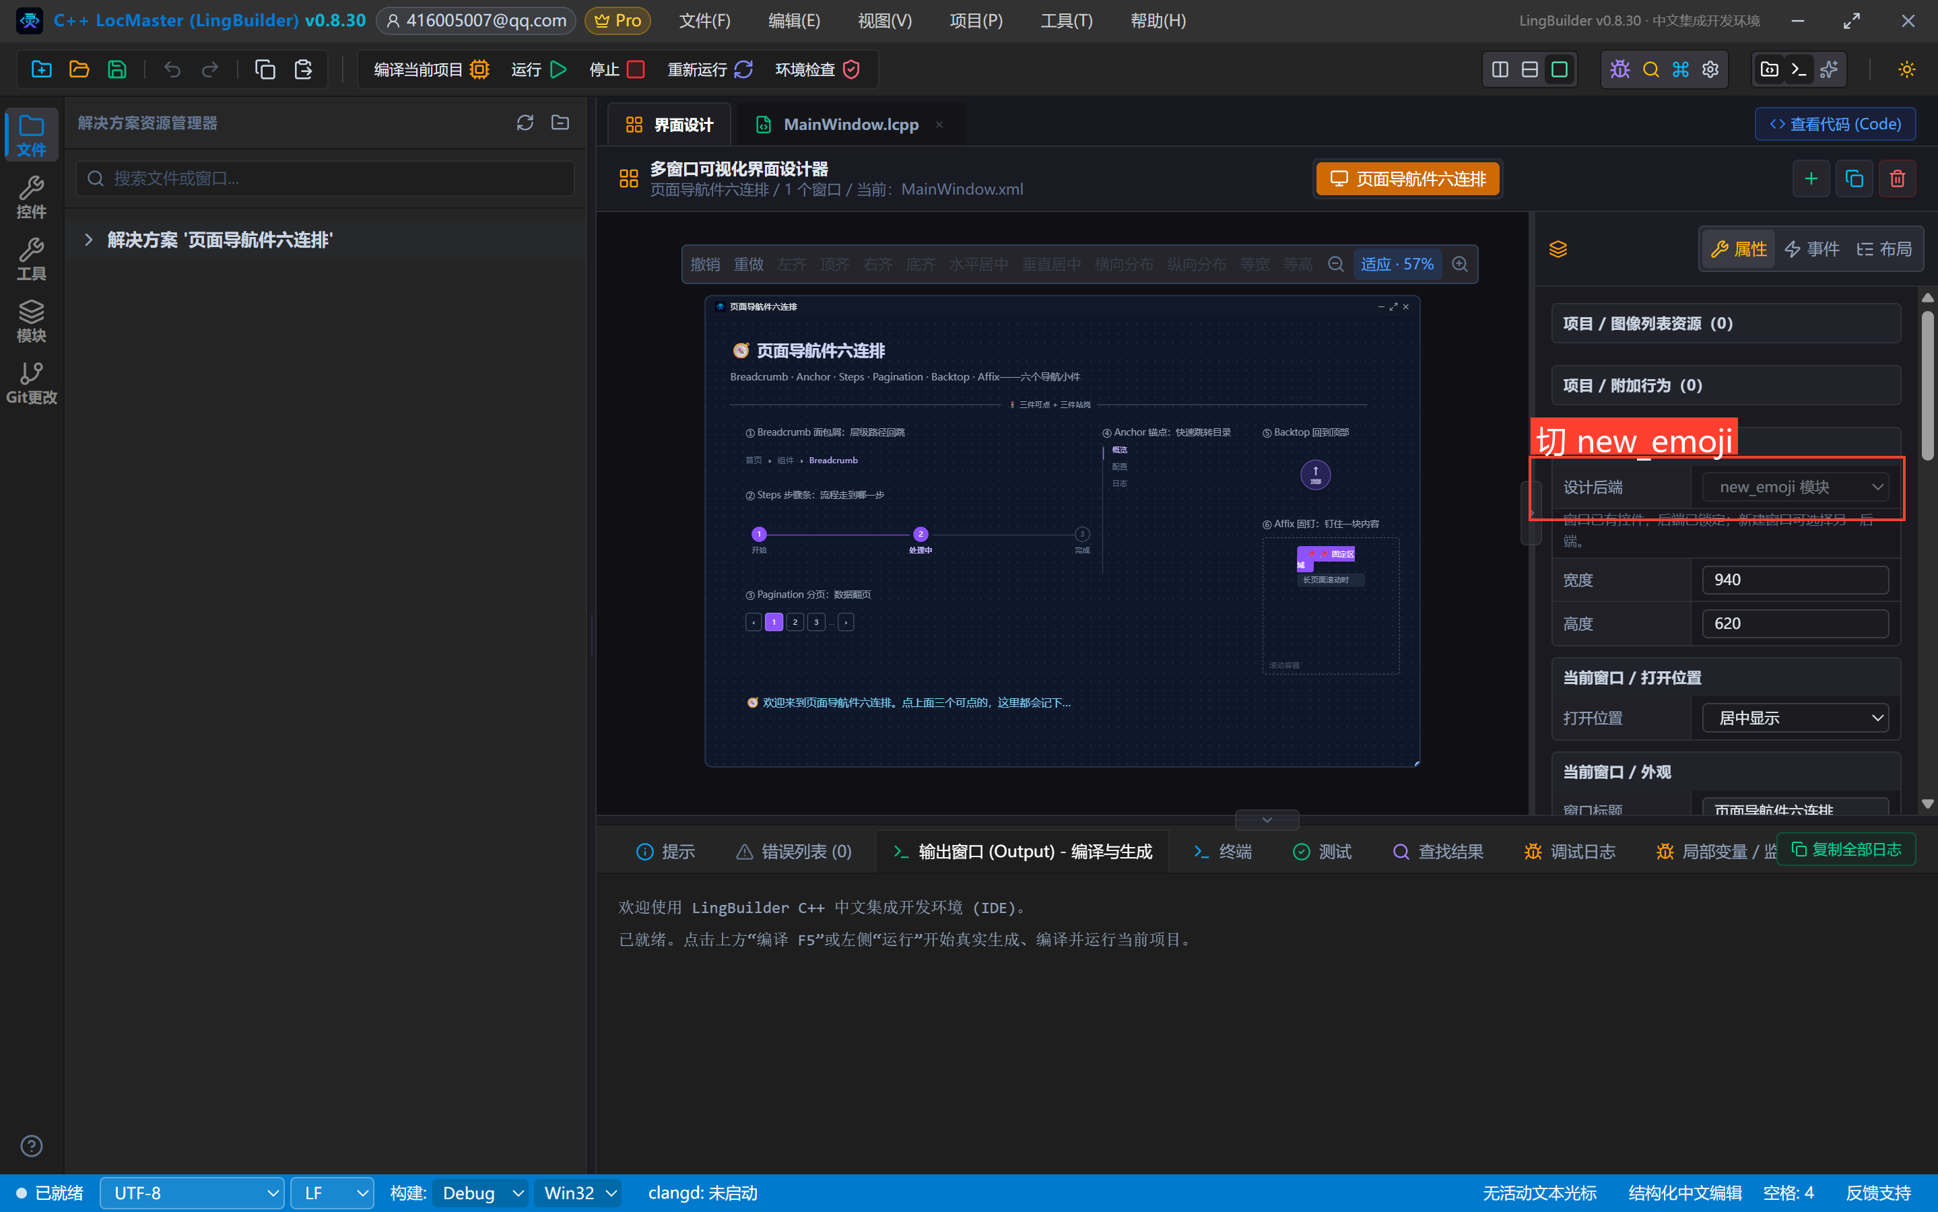Open the LF line ending dropdown
The image size is (1938, 1212).
pos(332,1194)
